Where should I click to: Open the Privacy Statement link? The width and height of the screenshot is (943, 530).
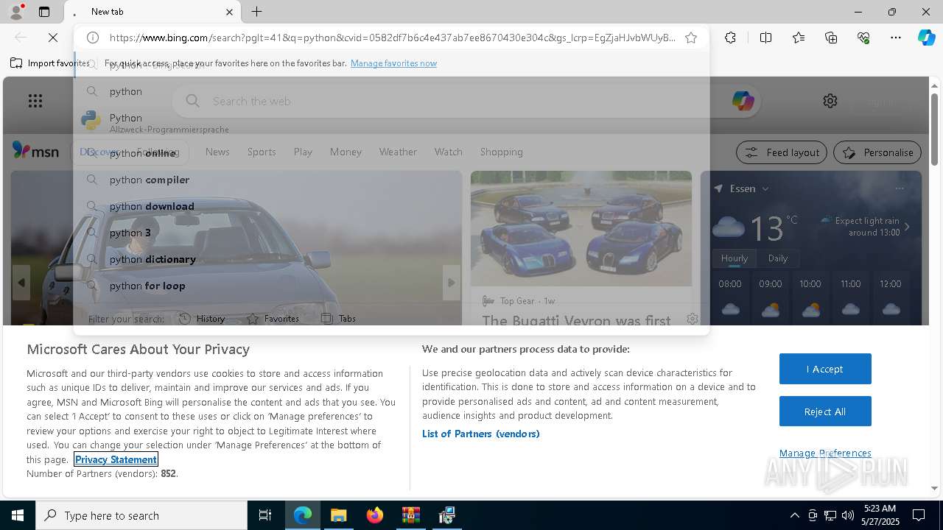(x=116, y=459)
